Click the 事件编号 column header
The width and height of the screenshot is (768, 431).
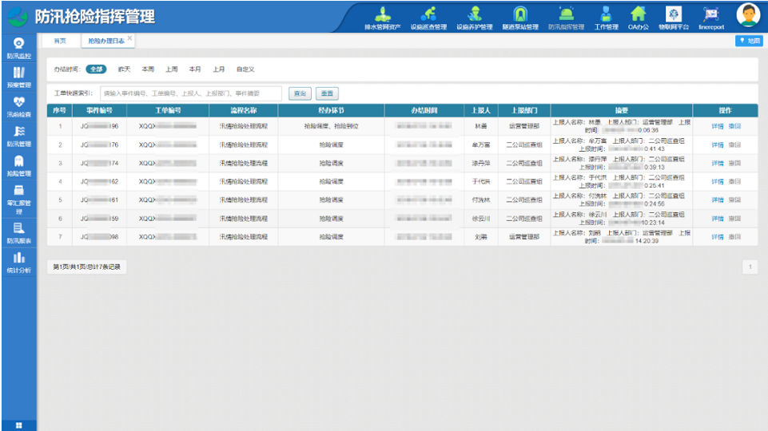tap(99, 111)
